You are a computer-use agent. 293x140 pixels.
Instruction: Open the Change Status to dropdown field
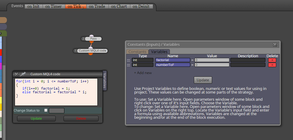pos(57,111)
